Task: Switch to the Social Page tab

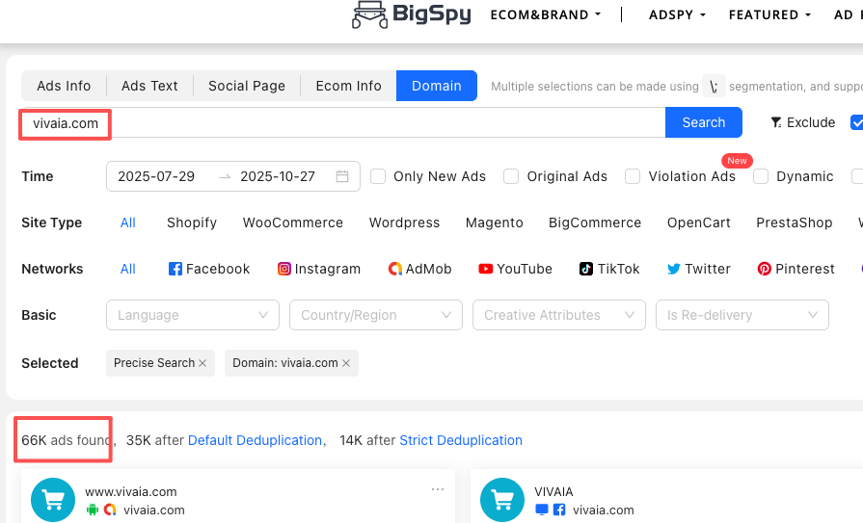Action: click(x=247, y=86)
